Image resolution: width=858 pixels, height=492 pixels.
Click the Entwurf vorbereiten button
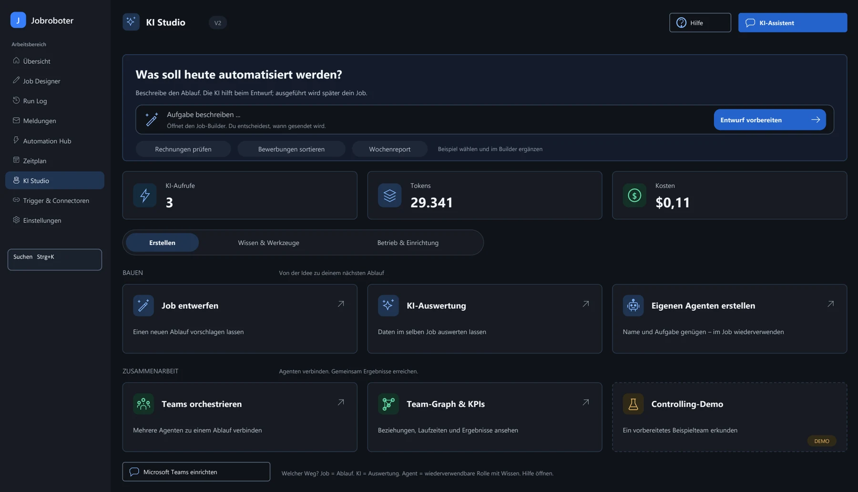[770, 120]
